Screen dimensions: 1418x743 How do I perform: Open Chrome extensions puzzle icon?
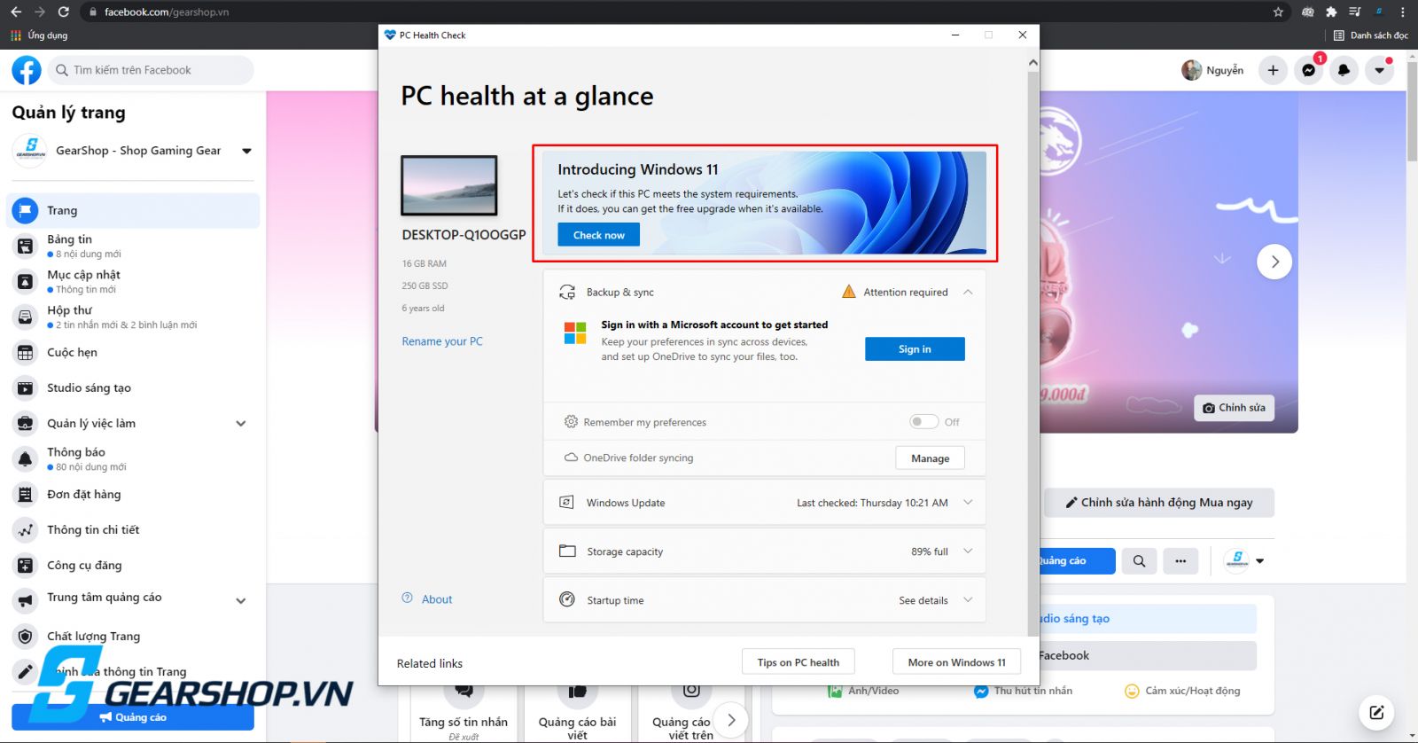1331,12
